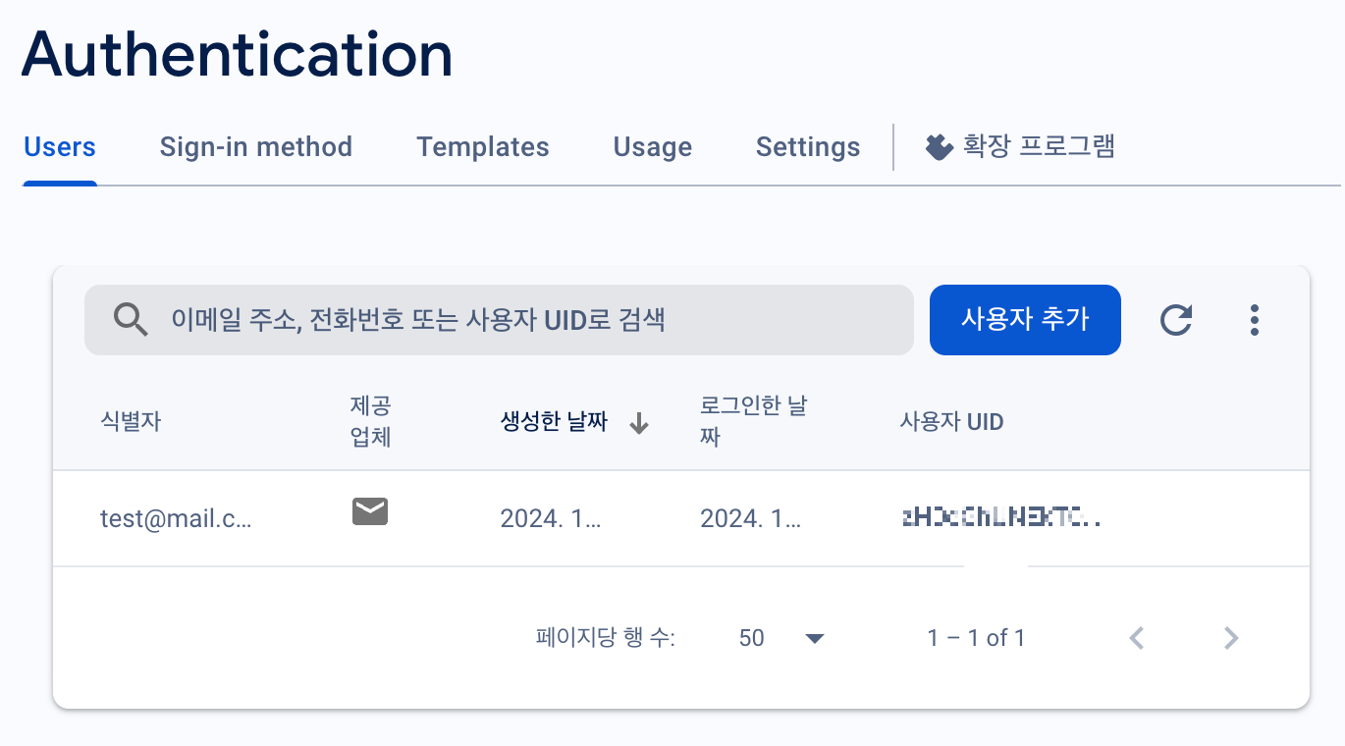1345x746 pixels.
Task: Click the refresh users icon
Action: pyautogui.click(x=1176, y=320)
